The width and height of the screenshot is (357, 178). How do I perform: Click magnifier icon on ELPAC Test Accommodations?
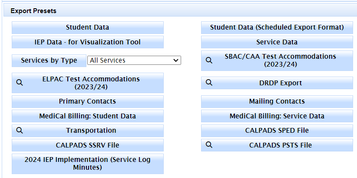(x=20, y=83)
